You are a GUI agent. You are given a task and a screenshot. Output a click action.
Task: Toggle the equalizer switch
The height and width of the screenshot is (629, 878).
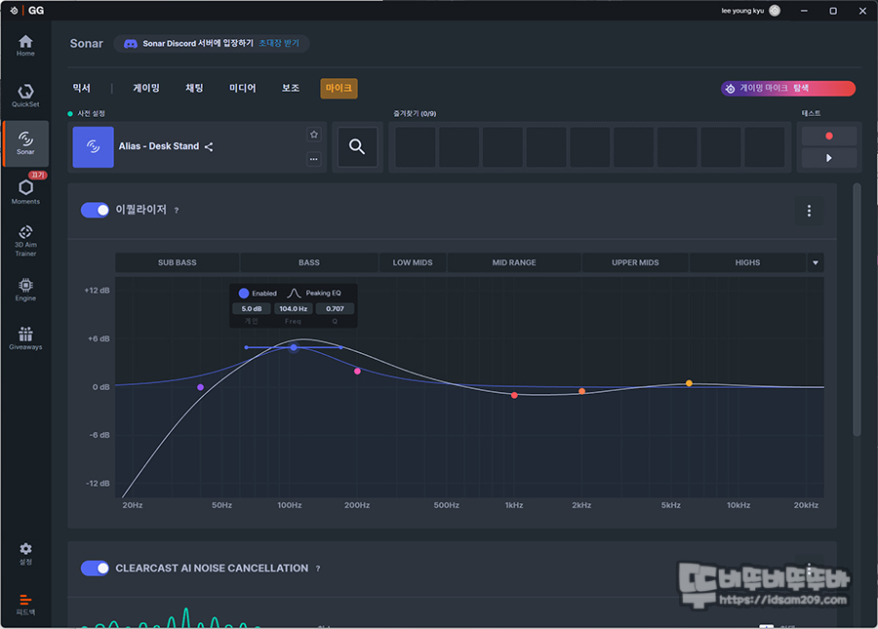[95, 210]
